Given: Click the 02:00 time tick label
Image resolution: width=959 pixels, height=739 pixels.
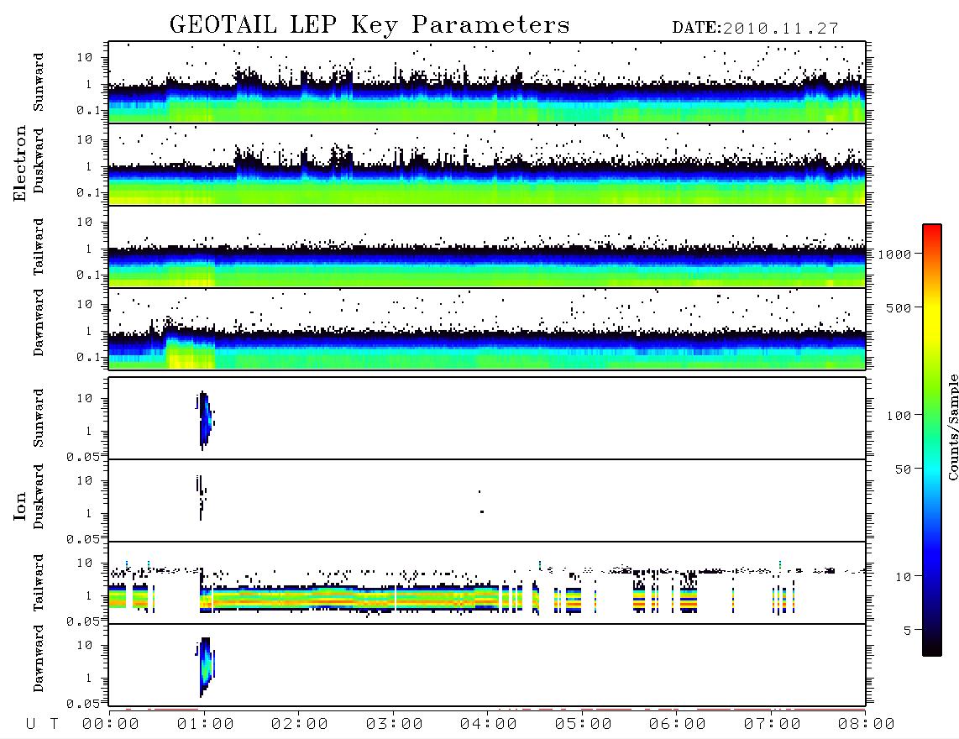Looking at the screenshot, I should tap(300, 724).
